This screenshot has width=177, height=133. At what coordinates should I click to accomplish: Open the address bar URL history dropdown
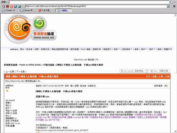[x=168, y=6]
